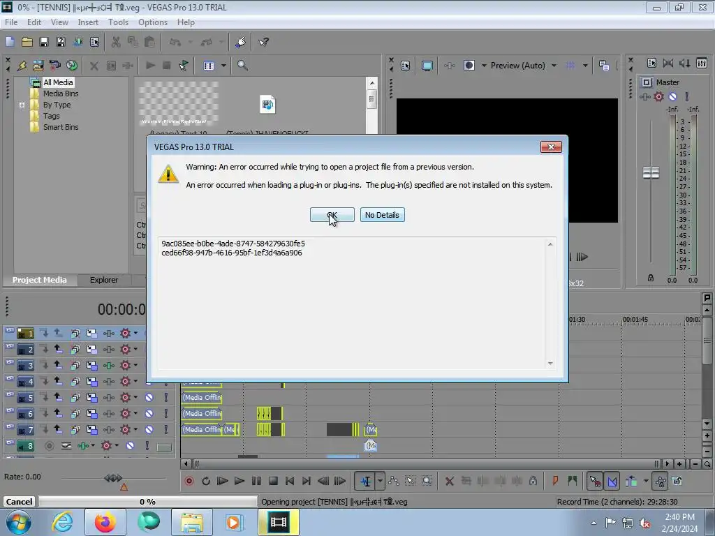The image size is (715, 536).
Task: Open Normal Edit Tool dropdown arrow
Action: [380, 481]
